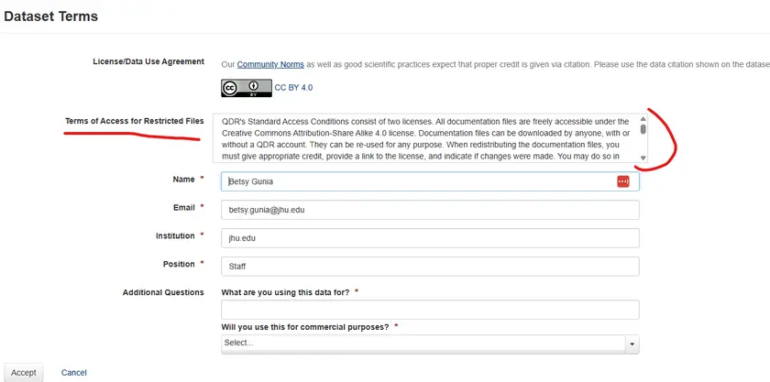Click the red password manager icon in Name field

click(623, 181)
